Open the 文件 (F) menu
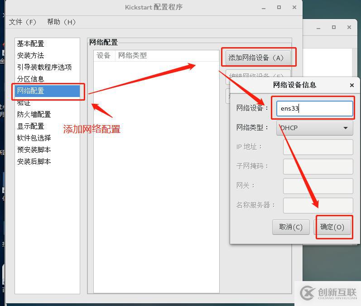Viewport: 361px width, 306px height. click(23, 22)
